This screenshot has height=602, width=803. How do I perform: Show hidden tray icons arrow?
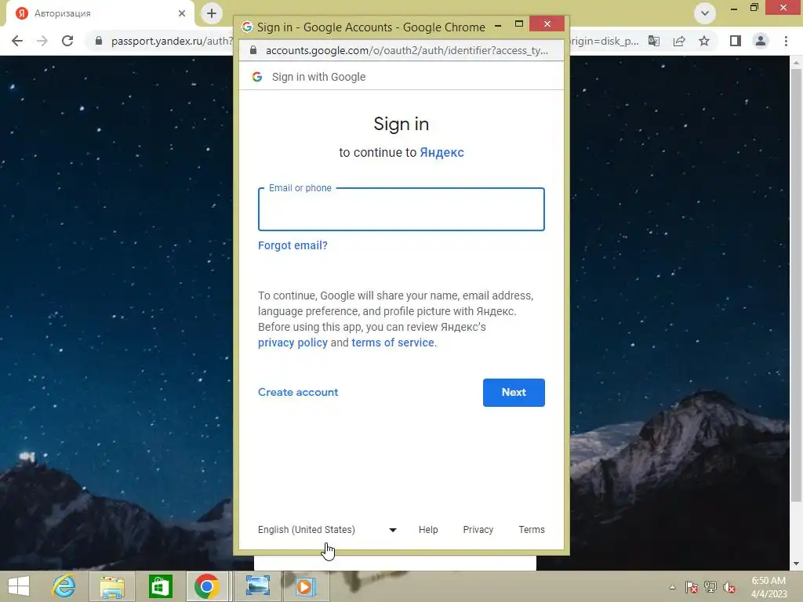672,587
